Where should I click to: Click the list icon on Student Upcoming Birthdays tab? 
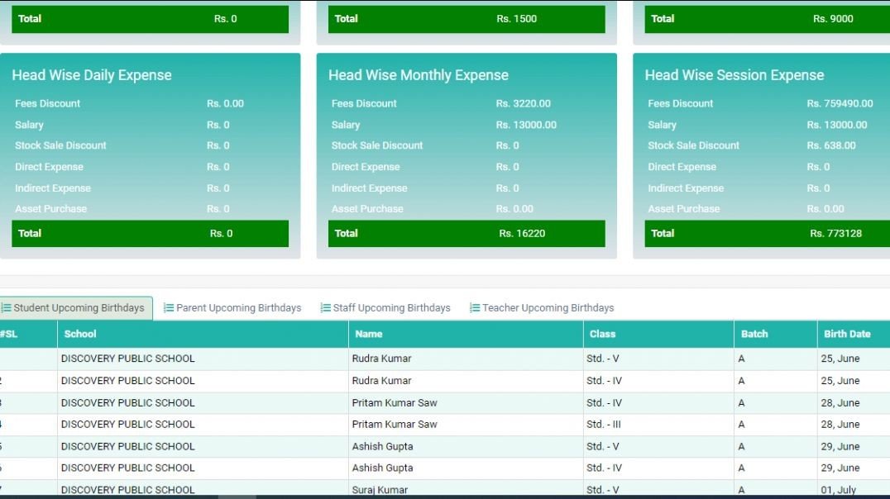[6, 307]
